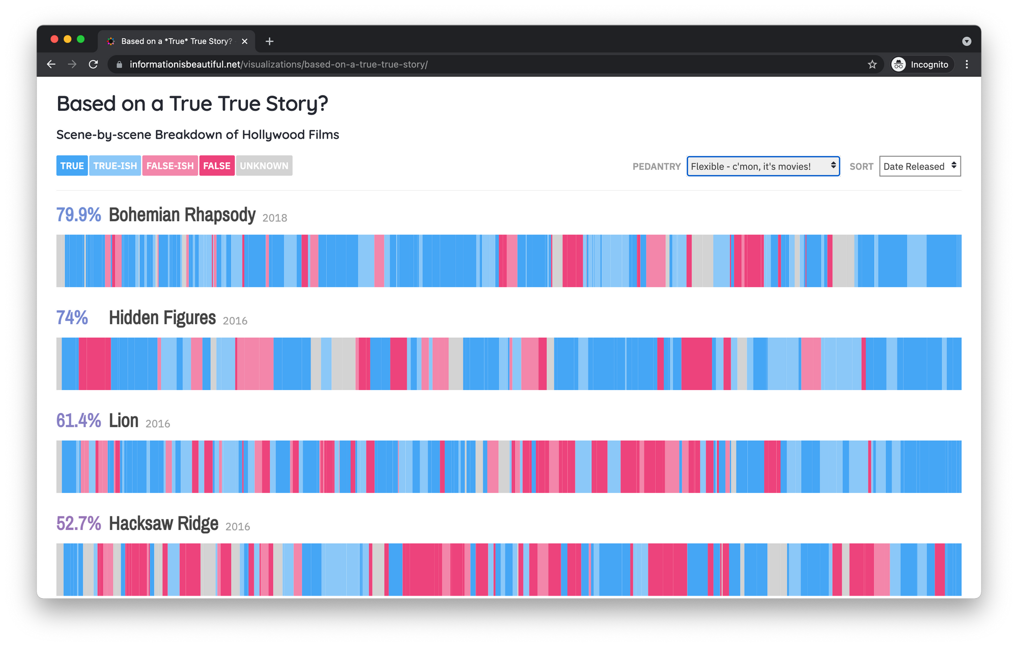This screenshot has width=1018, height=647.
Task: Click the SORT label
Action: tap(861, 166)
